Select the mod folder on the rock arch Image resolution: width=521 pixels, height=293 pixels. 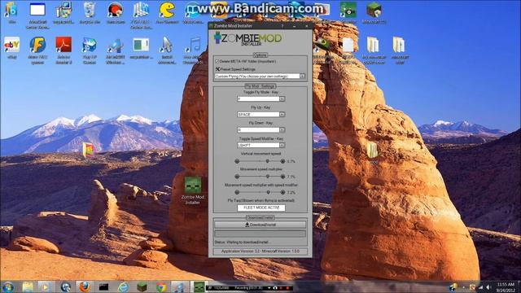tap(373, 152)
